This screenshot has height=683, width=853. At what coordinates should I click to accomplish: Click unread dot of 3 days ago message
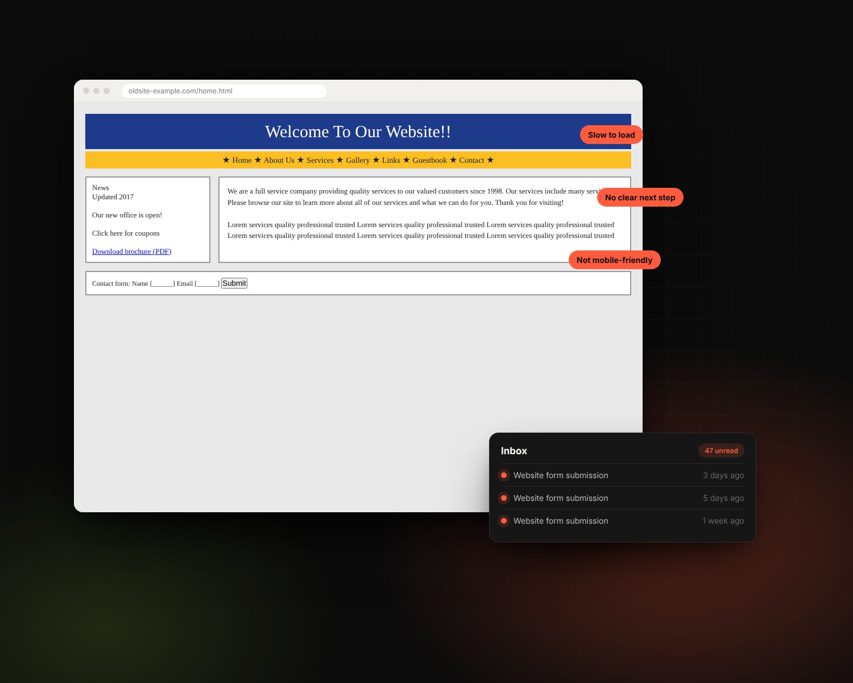[504, 475]
